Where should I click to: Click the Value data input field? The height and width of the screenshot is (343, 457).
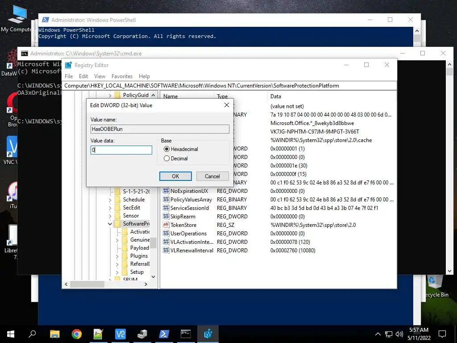click(x=121, y=150)
